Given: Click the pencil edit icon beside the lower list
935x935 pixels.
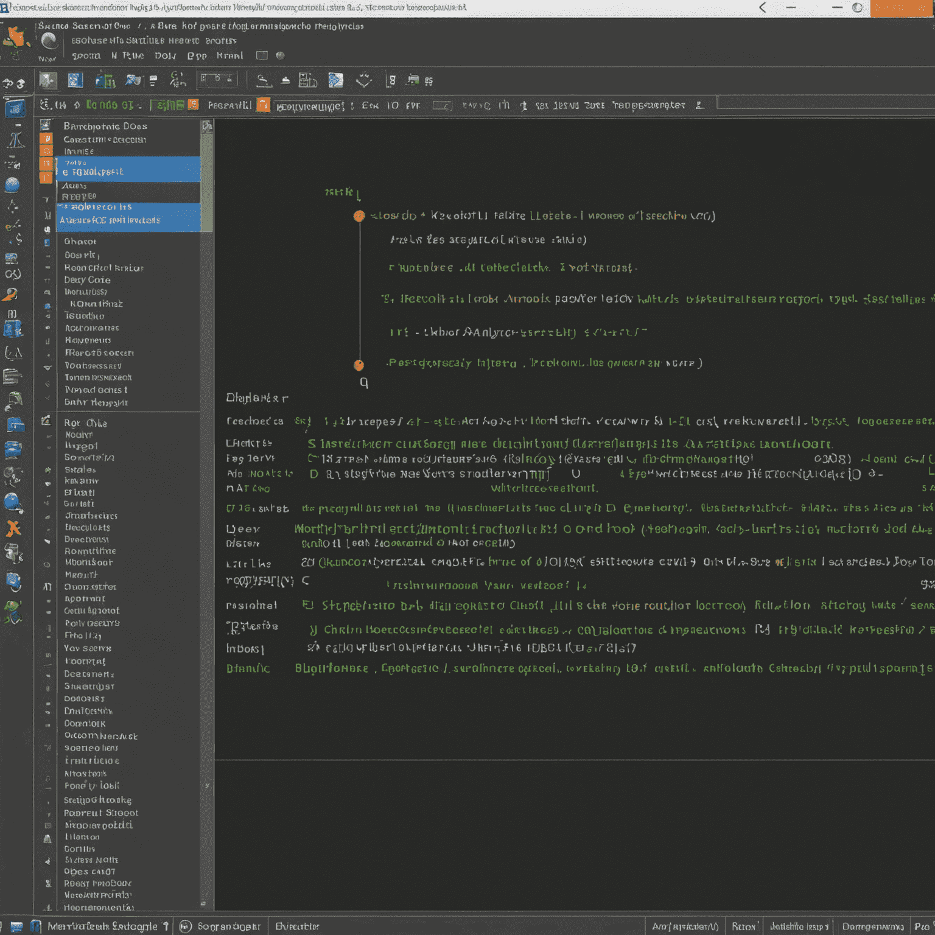Looking at the screenshot, I should pos(46,421).
